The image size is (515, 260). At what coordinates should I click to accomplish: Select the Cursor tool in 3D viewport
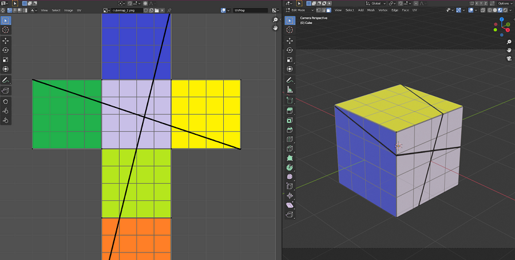point(290,30)
